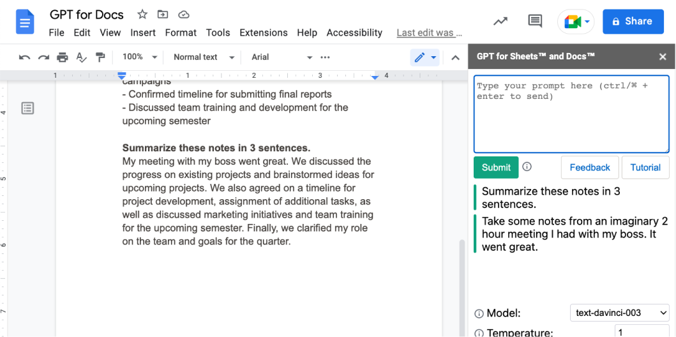Click the undo arrow in toolbar

click(x=24, y=57)
